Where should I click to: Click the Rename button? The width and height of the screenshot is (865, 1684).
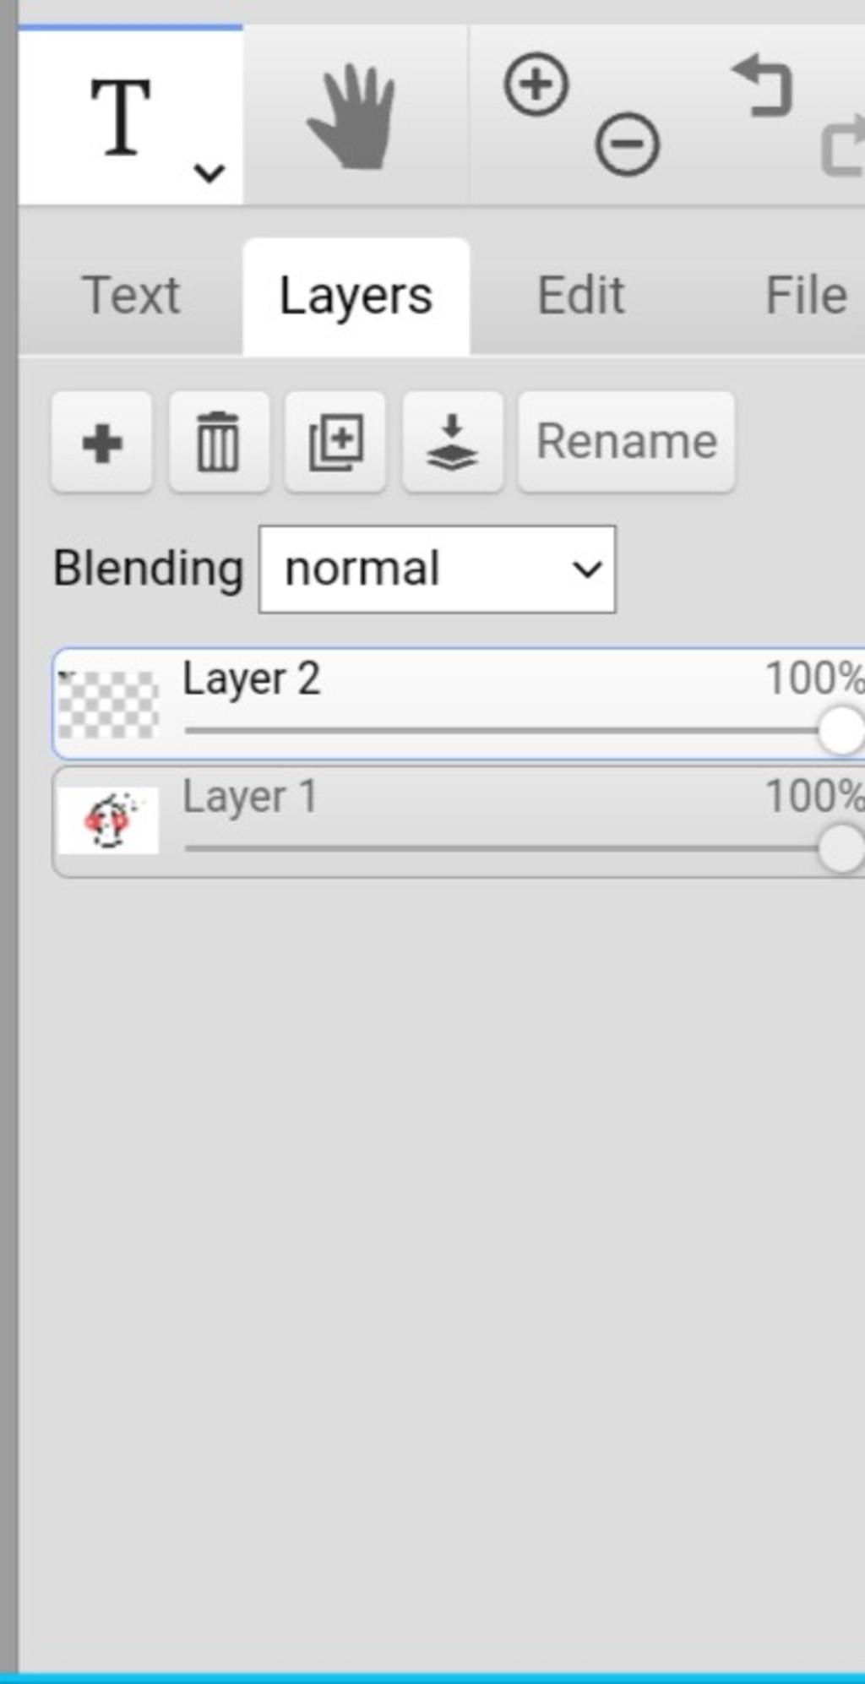click(627, 442)
